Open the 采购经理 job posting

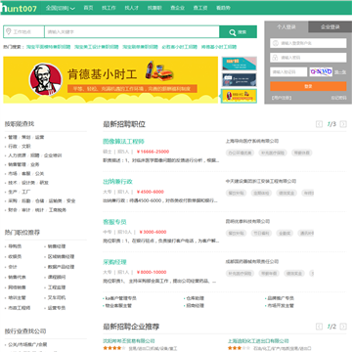pos(114,262)
